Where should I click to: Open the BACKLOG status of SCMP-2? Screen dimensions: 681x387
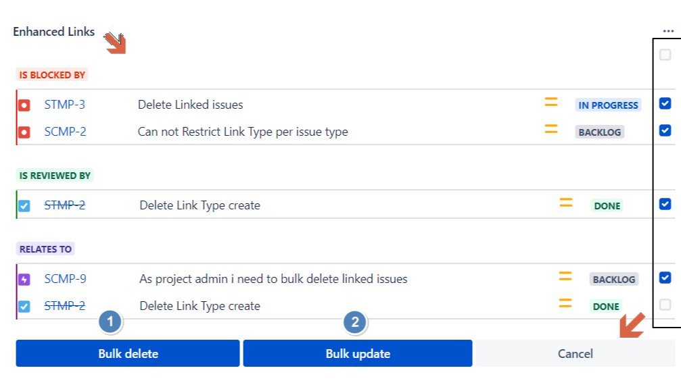pos(599,132)
